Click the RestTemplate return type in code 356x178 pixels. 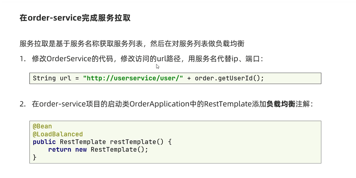(x=83, y=142)
